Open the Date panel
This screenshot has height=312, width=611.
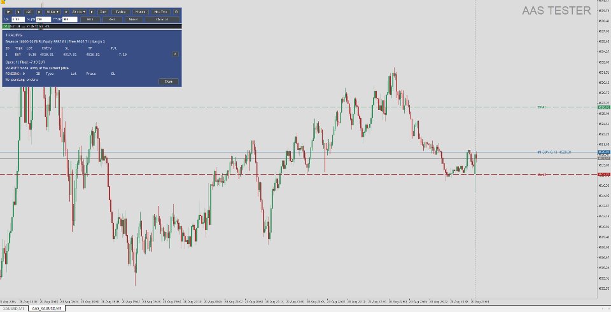103,11
